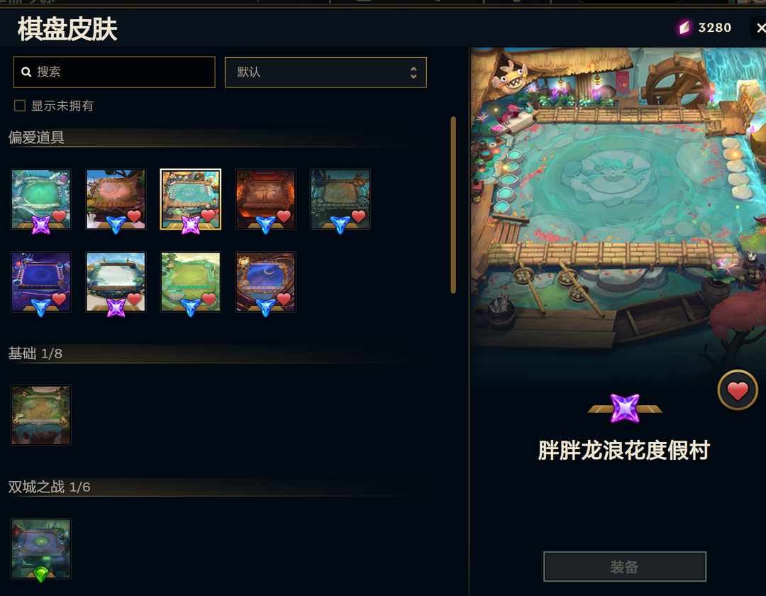Select the default arena under 基础
This screenshot has height=596, width=766.
[x=41, y=415]
